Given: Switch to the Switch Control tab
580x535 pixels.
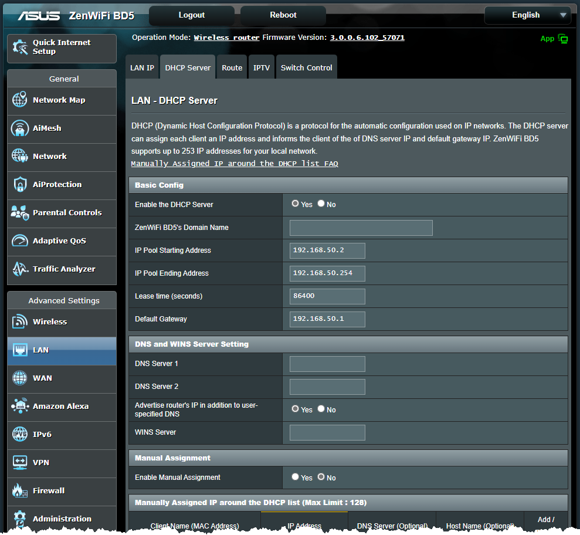Looking at the screenshot, I should tap(306, 67).
